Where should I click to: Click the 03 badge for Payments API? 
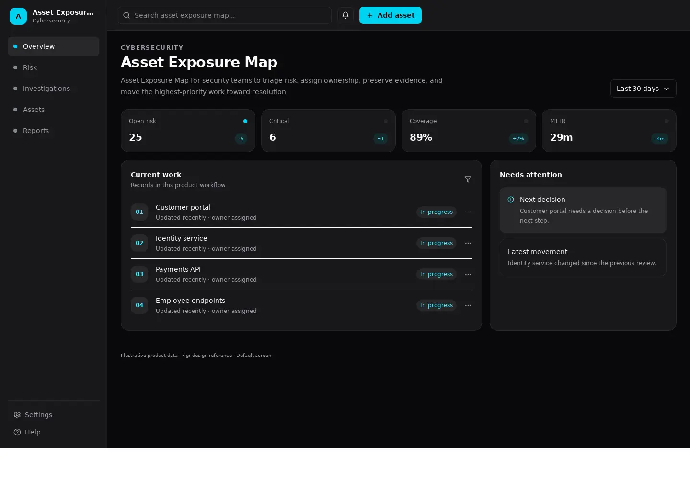coord(139,274)
